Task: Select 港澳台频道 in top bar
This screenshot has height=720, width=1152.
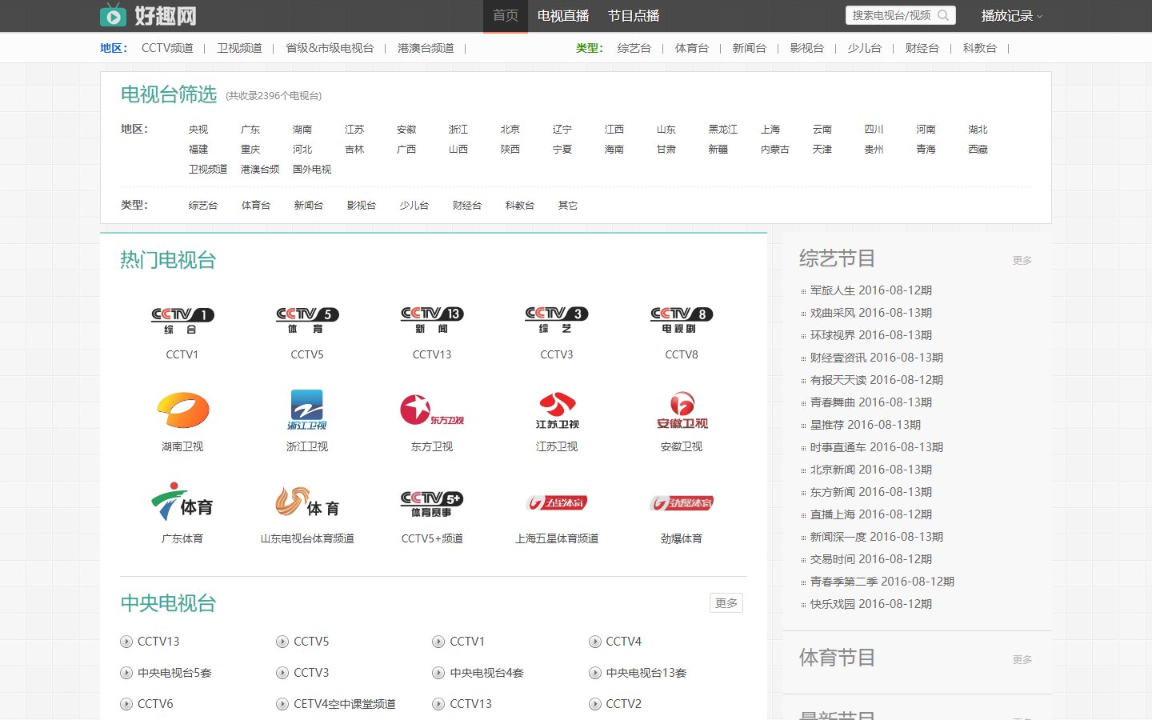Action: point(426,48)
